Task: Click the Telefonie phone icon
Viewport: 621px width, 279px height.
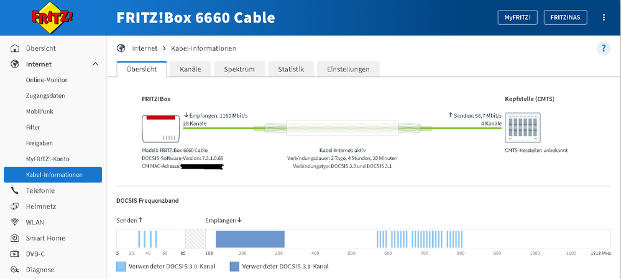Action: tap(15, 191)
